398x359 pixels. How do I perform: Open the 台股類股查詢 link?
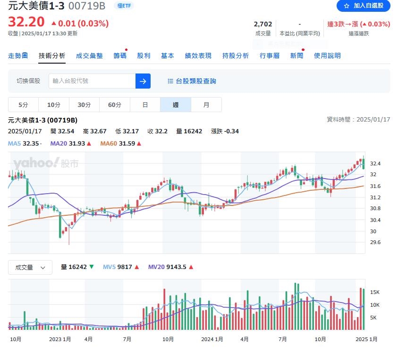pos(194,81)
